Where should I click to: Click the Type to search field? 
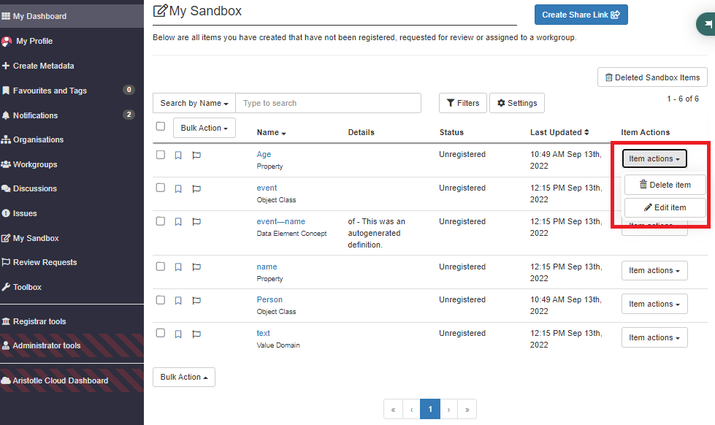pyautogui.click(x=328, y=103)
